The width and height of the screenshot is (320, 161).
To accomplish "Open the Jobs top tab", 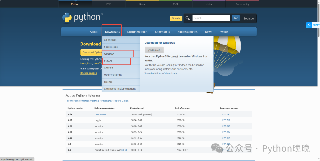I will pos(209,4).
